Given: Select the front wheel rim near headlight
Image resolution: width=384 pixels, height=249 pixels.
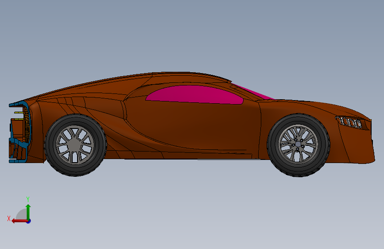Looking at the screenshot, I should [298, 144].
